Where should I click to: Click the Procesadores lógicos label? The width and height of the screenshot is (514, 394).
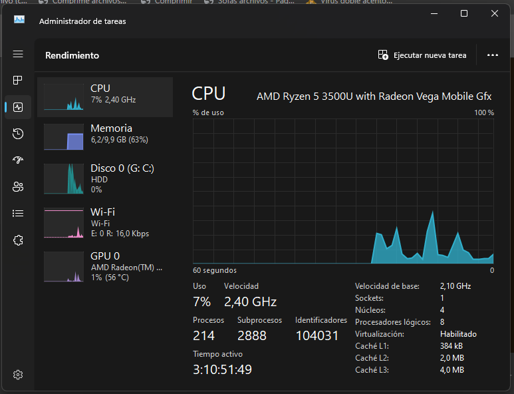[393, 322]
